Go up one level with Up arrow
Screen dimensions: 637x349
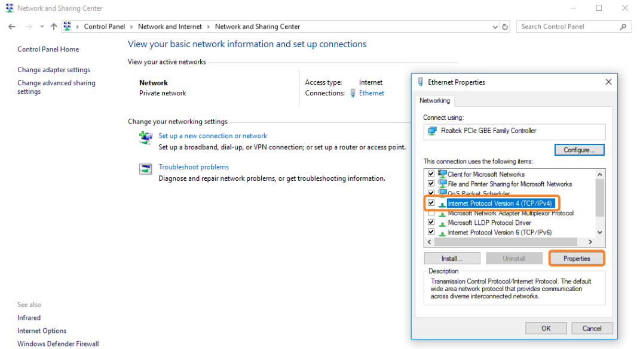(x=54, y=27)
